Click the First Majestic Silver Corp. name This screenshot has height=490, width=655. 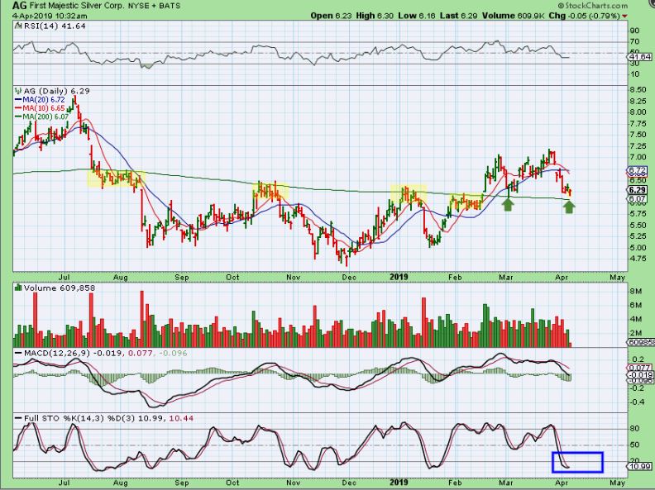79,6
